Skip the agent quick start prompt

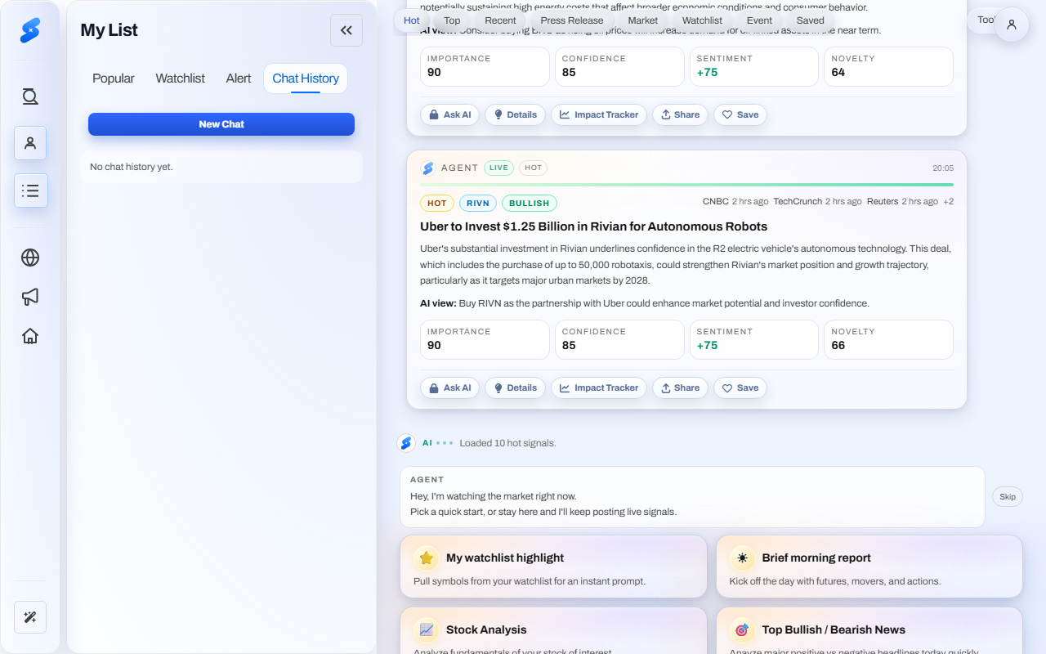(x=1008, y=496)
